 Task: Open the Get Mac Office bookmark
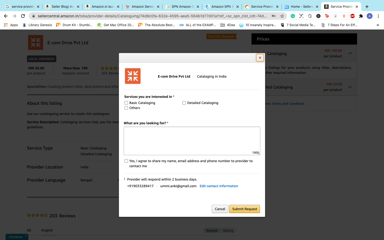(x=115, y=25)
